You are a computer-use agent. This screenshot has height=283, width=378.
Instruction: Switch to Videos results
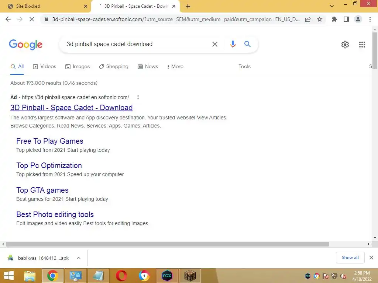(x=45, y=67)
